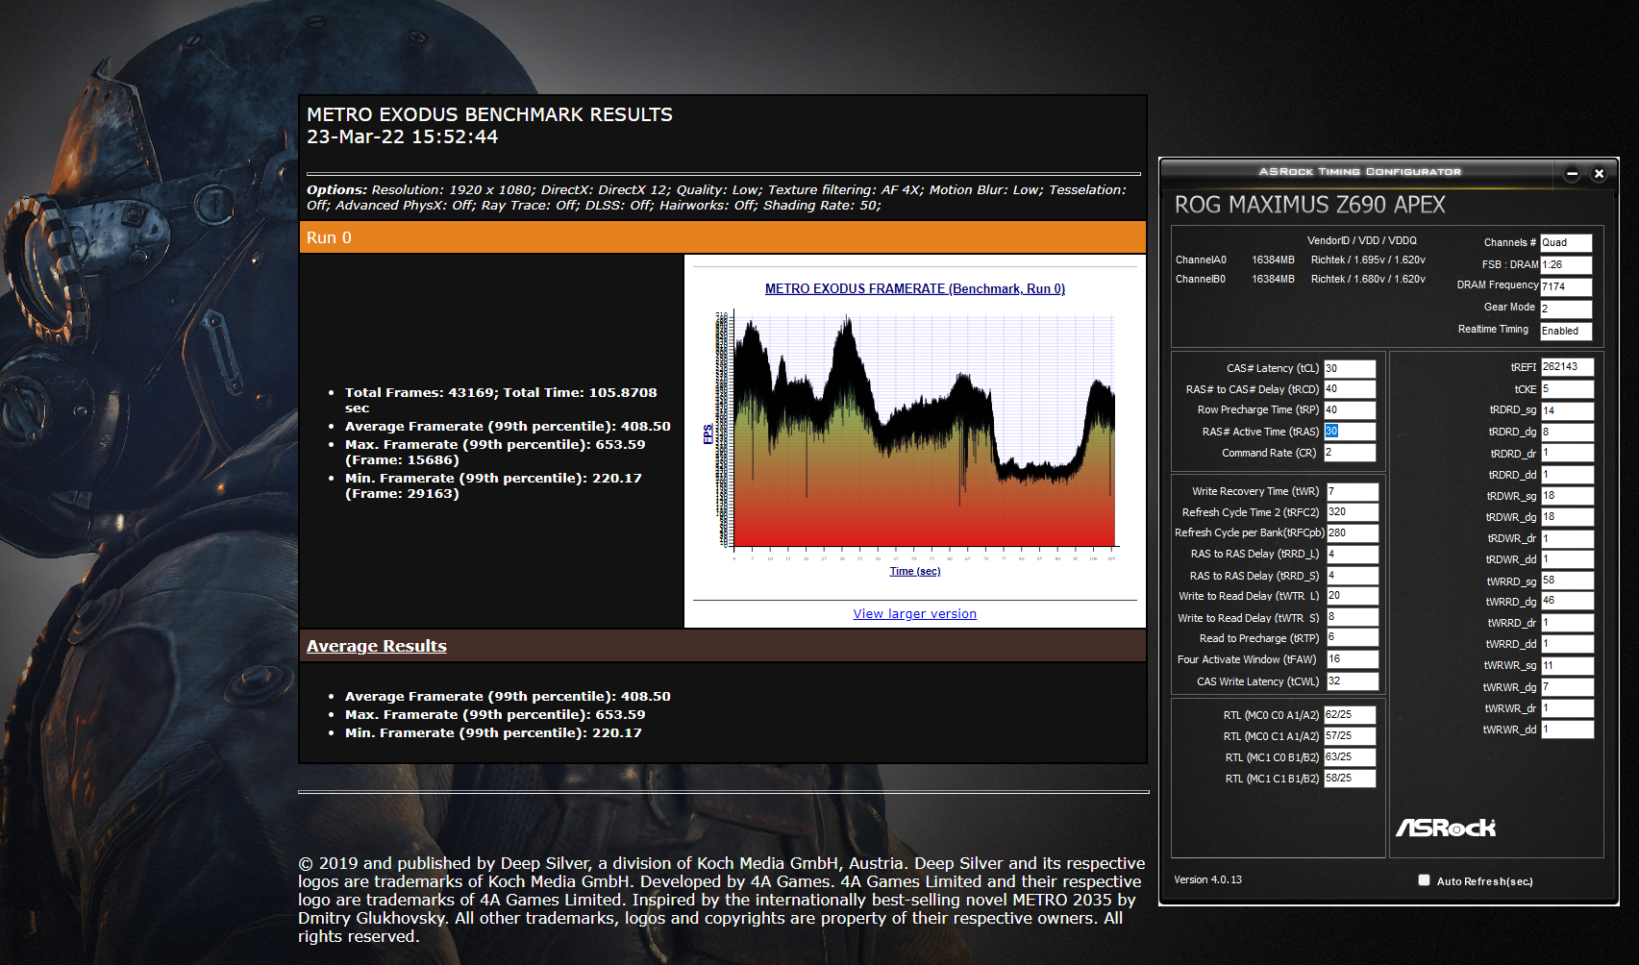1639x965 pixels.
Task: Select the tWRRD_dg value field
Action: pos(1567,601)
